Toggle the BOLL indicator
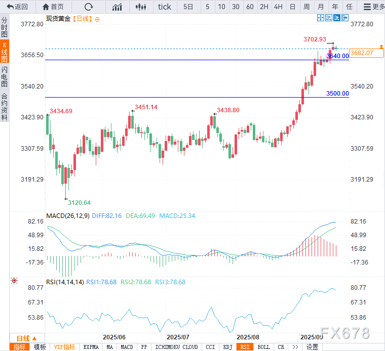385x351 pixels. (x=263, y=347)
